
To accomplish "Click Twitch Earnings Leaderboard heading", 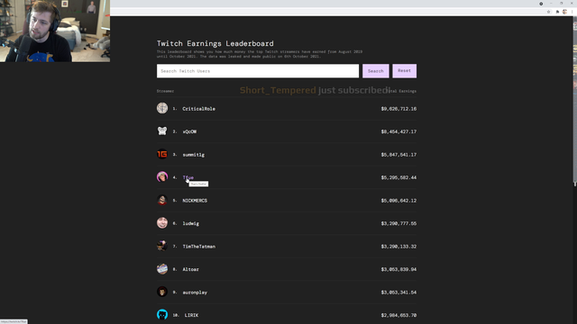I will 215,43.
